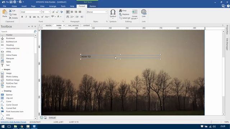This screenshot has height=129, width=230.
Task: Delete the selected object
Action: (x=13, y=18)
